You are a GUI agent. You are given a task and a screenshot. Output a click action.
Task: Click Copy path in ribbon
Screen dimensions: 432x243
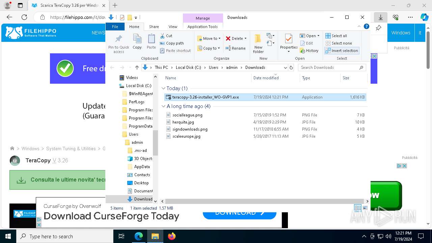(172, 43)
